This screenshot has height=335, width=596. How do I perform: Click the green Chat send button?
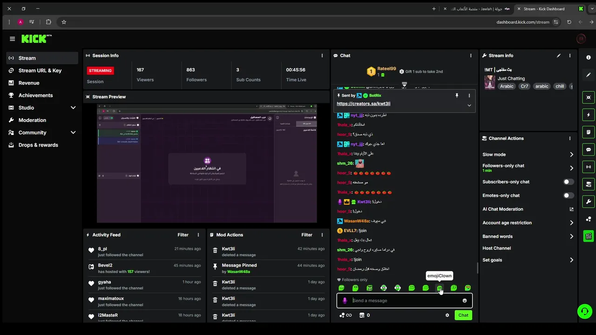[x=463, y=315]
